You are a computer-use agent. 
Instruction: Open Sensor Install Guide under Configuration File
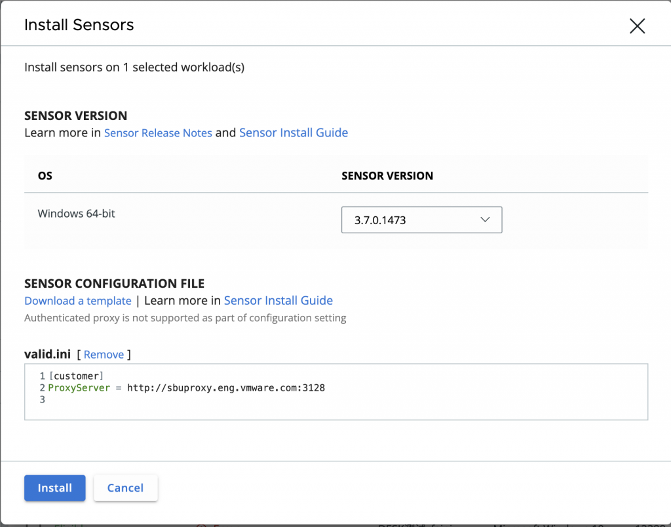click(x=278, y=301)
